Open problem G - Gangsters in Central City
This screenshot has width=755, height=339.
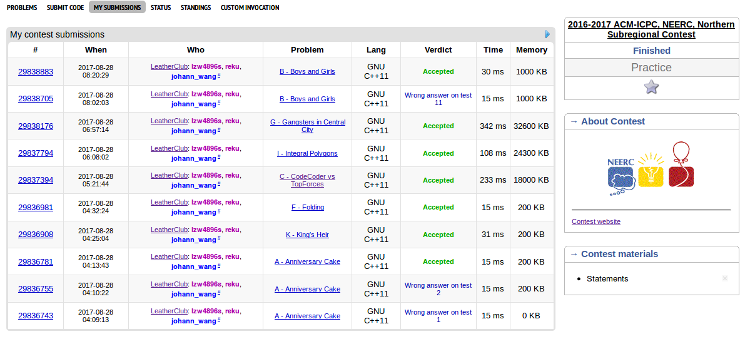click(307, 126)
